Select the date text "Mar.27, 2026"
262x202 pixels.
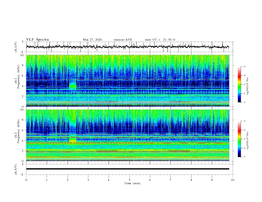pos(92,40)
